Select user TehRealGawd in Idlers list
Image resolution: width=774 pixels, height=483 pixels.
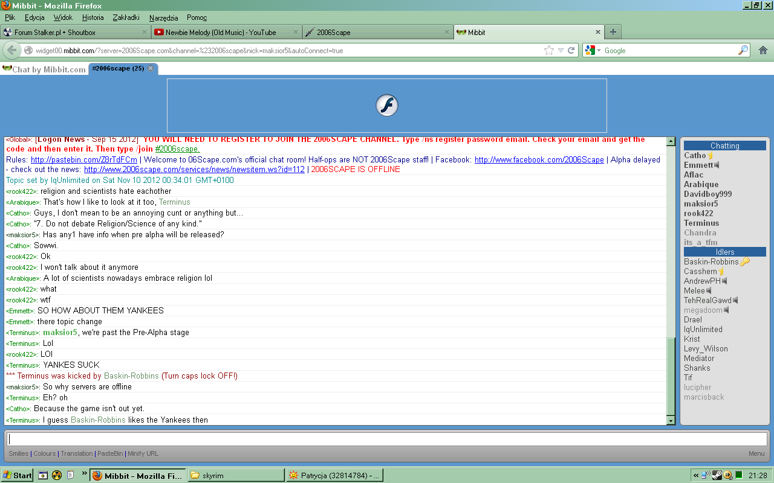pos(707,300)
